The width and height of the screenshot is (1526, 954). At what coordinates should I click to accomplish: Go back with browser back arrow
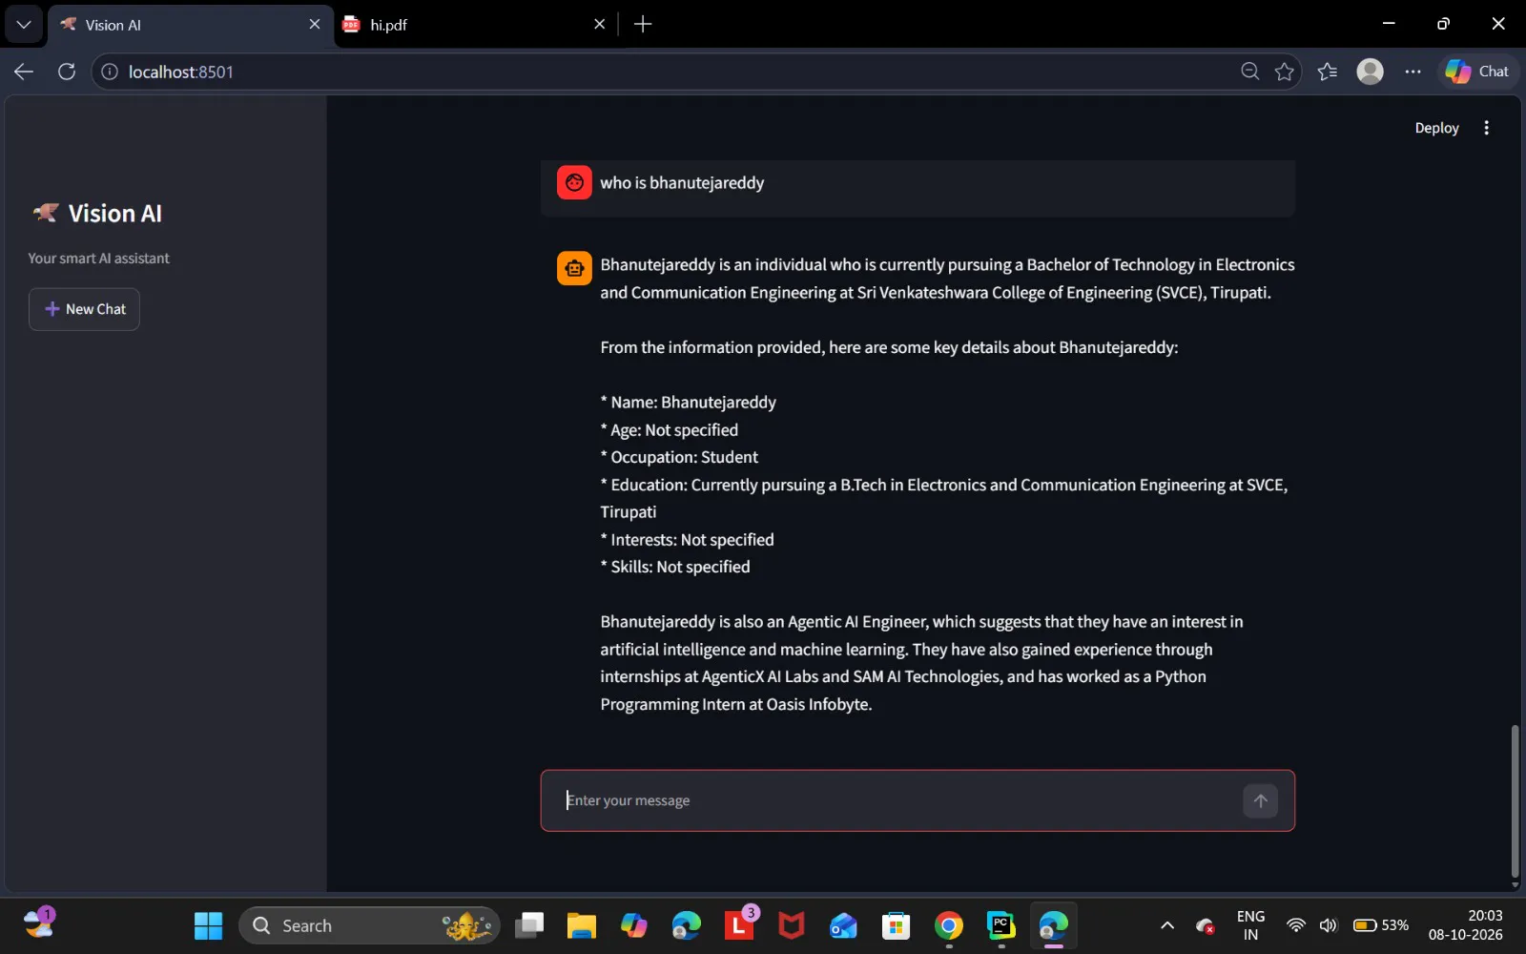click(24, 72)
